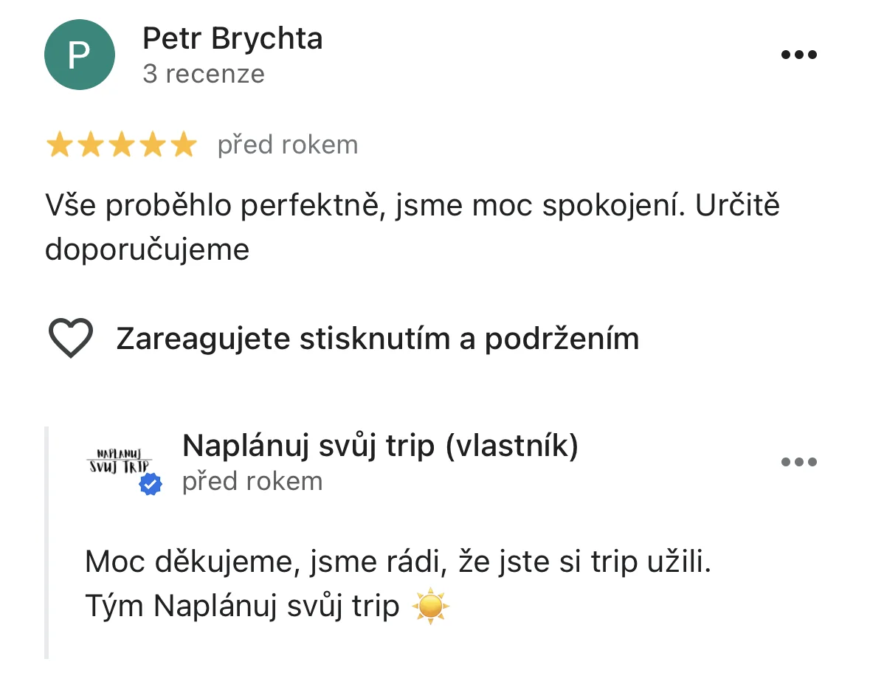Screen dimensions: 870x687
Task: Click the blue verified badge on owner logo
Action: click(151, 484)
